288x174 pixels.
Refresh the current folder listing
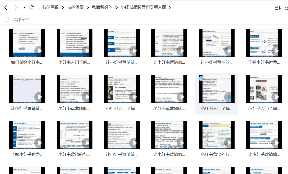pos(31,7)
